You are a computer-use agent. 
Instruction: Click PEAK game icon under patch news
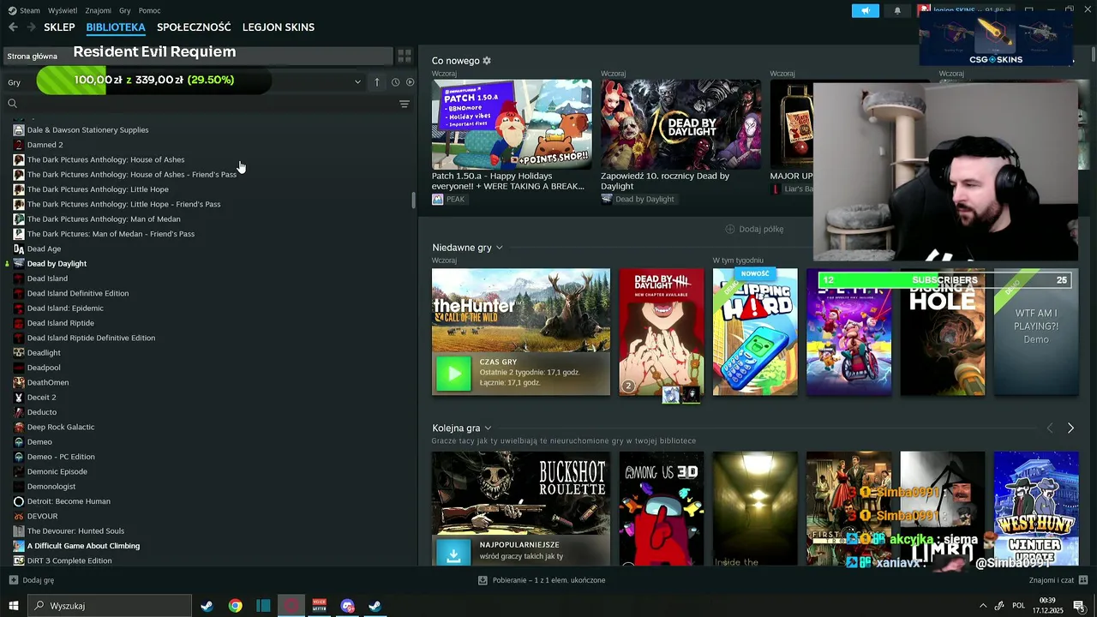coord(438,199)
